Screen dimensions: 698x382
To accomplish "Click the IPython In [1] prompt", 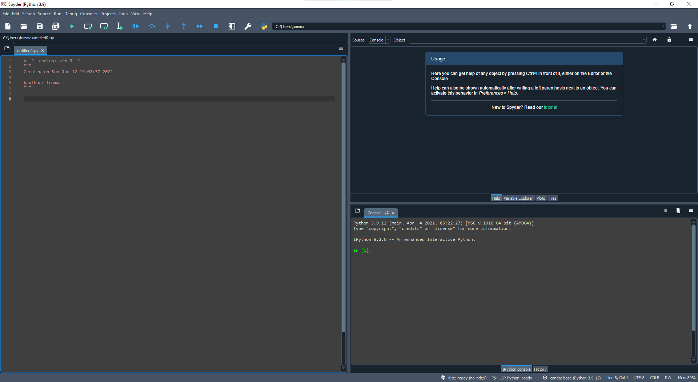I will [x=362, y=251].
